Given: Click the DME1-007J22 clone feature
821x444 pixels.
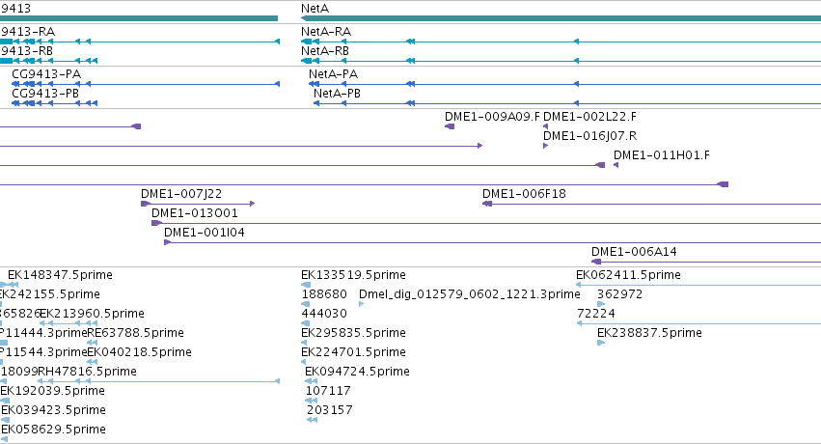Looking at the screenshot, I should tap(198, 204).
